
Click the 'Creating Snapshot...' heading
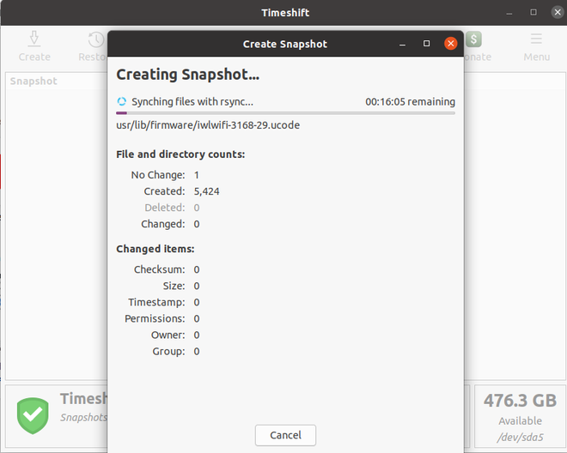click(x=187, y=75)
